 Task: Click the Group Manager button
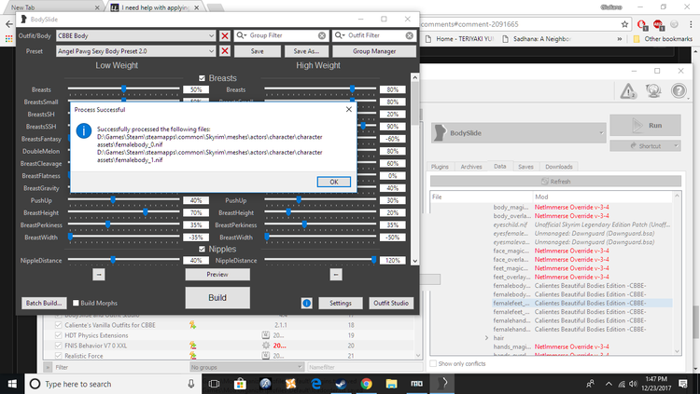(374, 51)
